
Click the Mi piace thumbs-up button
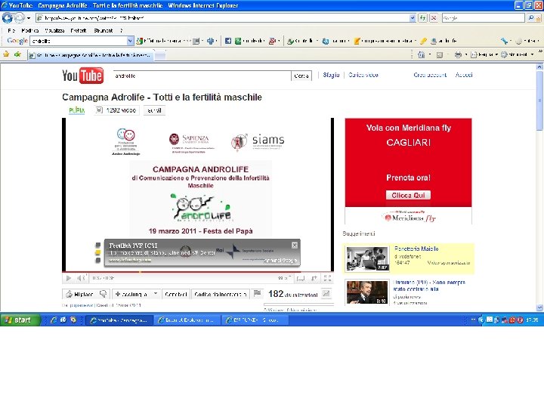click(80, 294)
